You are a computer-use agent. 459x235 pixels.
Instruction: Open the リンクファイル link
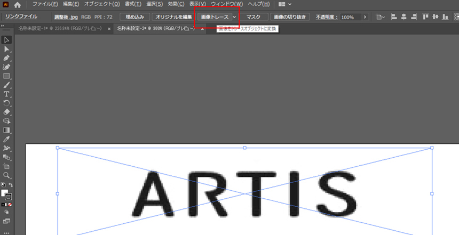[21, 17]
